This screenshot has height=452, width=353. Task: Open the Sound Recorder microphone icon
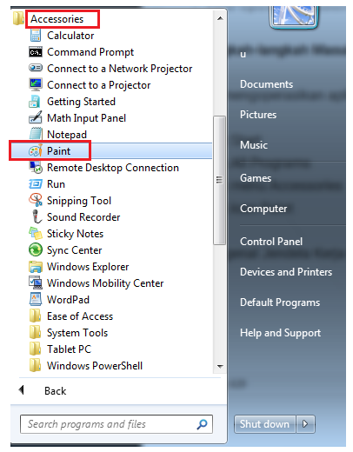37,216
